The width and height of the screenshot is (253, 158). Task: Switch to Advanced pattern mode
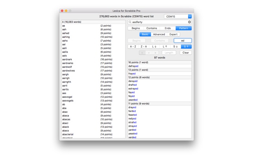tap(159, 34)
